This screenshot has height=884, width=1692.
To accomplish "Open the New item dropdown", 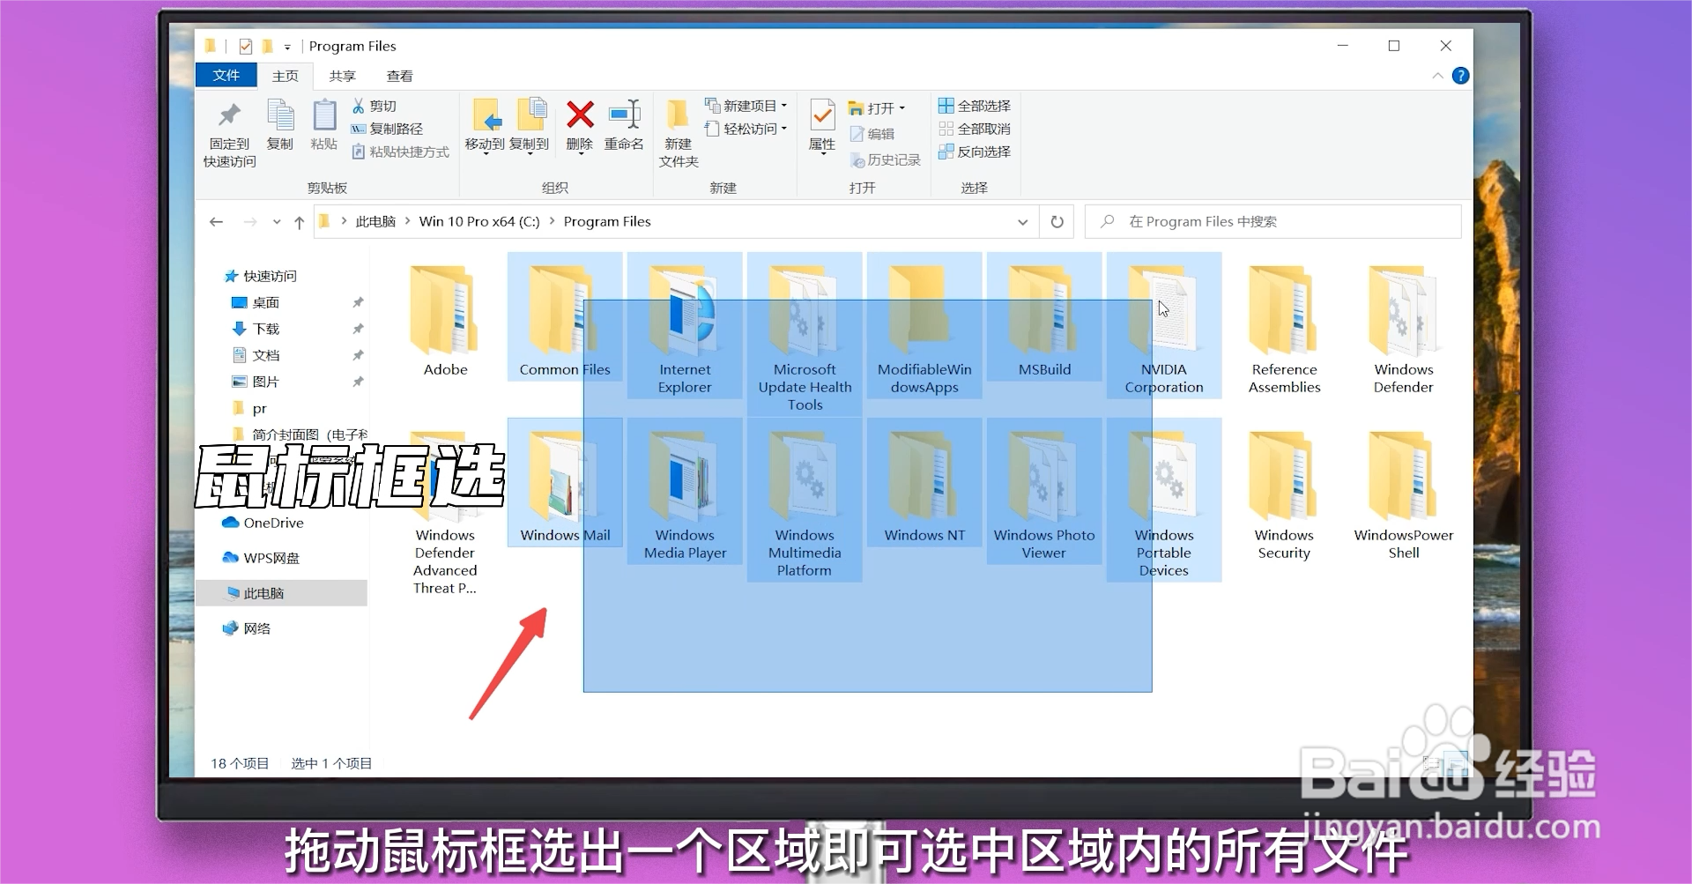I will pos(746,106).
